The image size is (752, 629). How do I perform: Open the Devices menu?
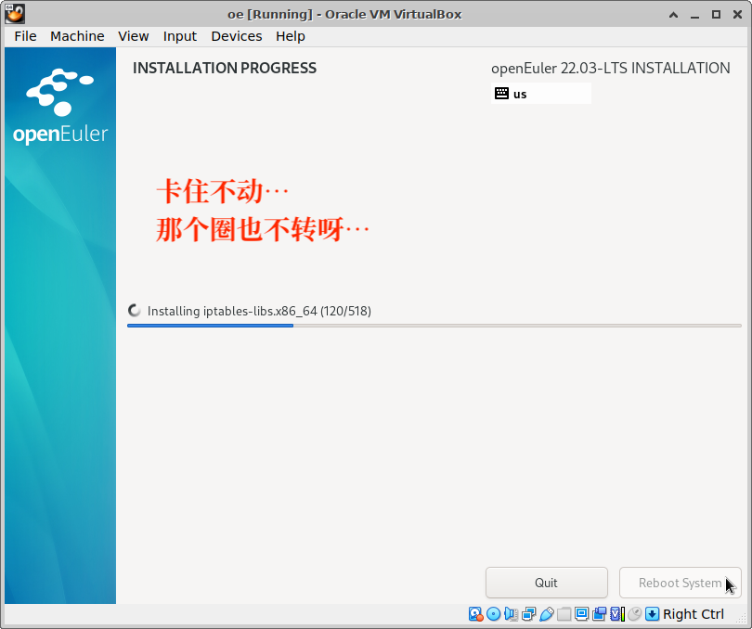pos(237,36)
